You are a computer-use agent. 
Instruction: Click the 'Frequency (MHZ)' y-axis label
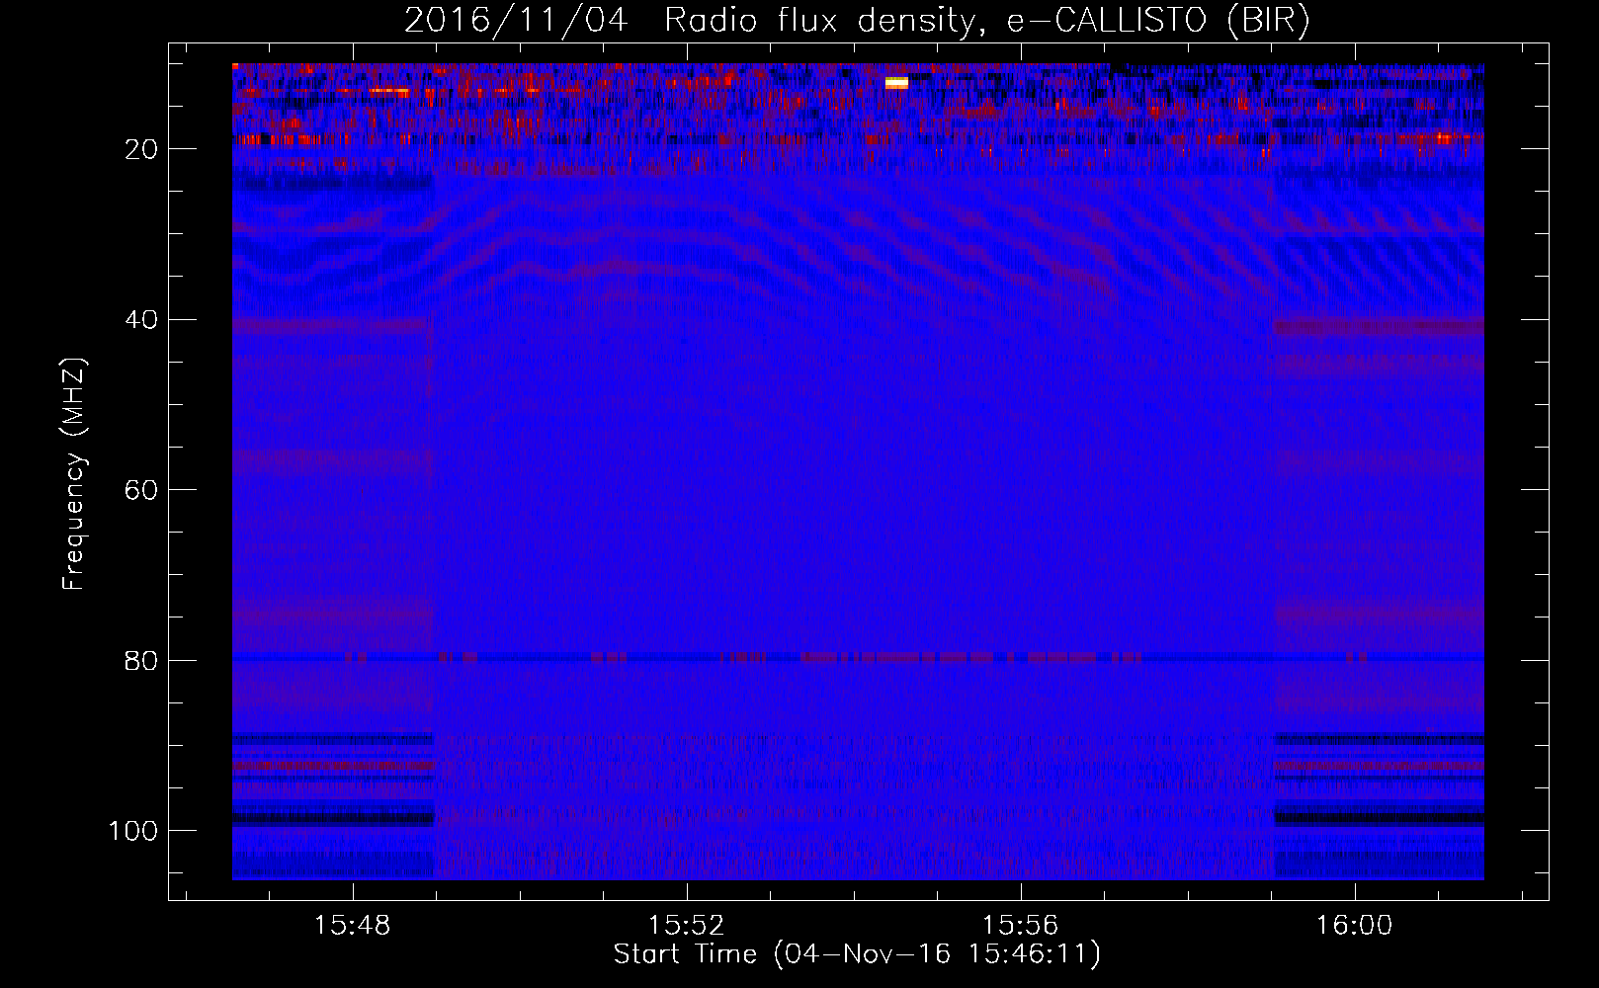[74, 473]
